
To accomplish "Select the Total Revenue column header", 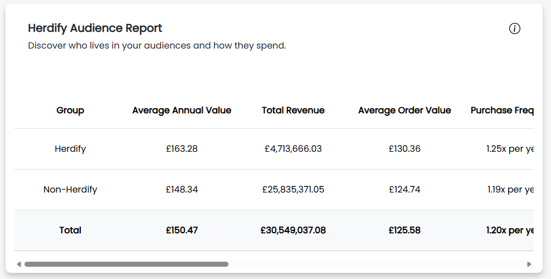I will click(x=293, y=110).
